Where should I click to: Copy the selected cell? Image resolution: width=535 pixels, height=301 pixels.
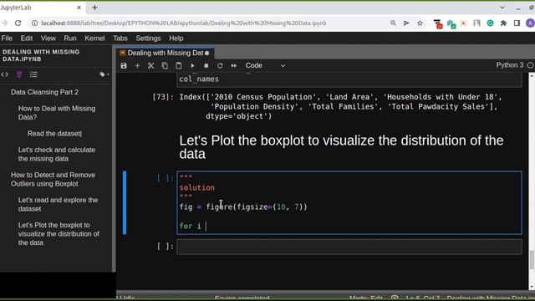pos(165,65)
